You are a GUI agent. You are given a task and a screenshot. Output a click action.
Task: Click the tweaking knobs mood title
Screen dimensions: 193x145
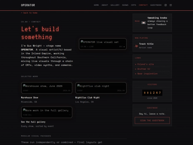157,18
